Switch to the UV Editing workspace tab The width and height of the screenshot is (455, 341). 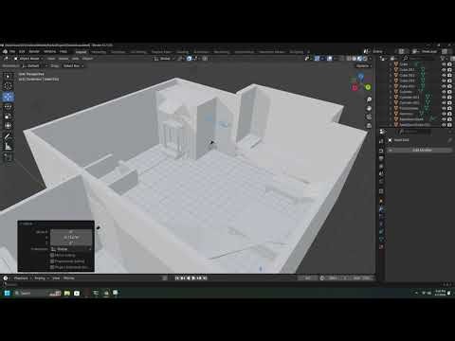pyautogui.click(x=138, y=52)
